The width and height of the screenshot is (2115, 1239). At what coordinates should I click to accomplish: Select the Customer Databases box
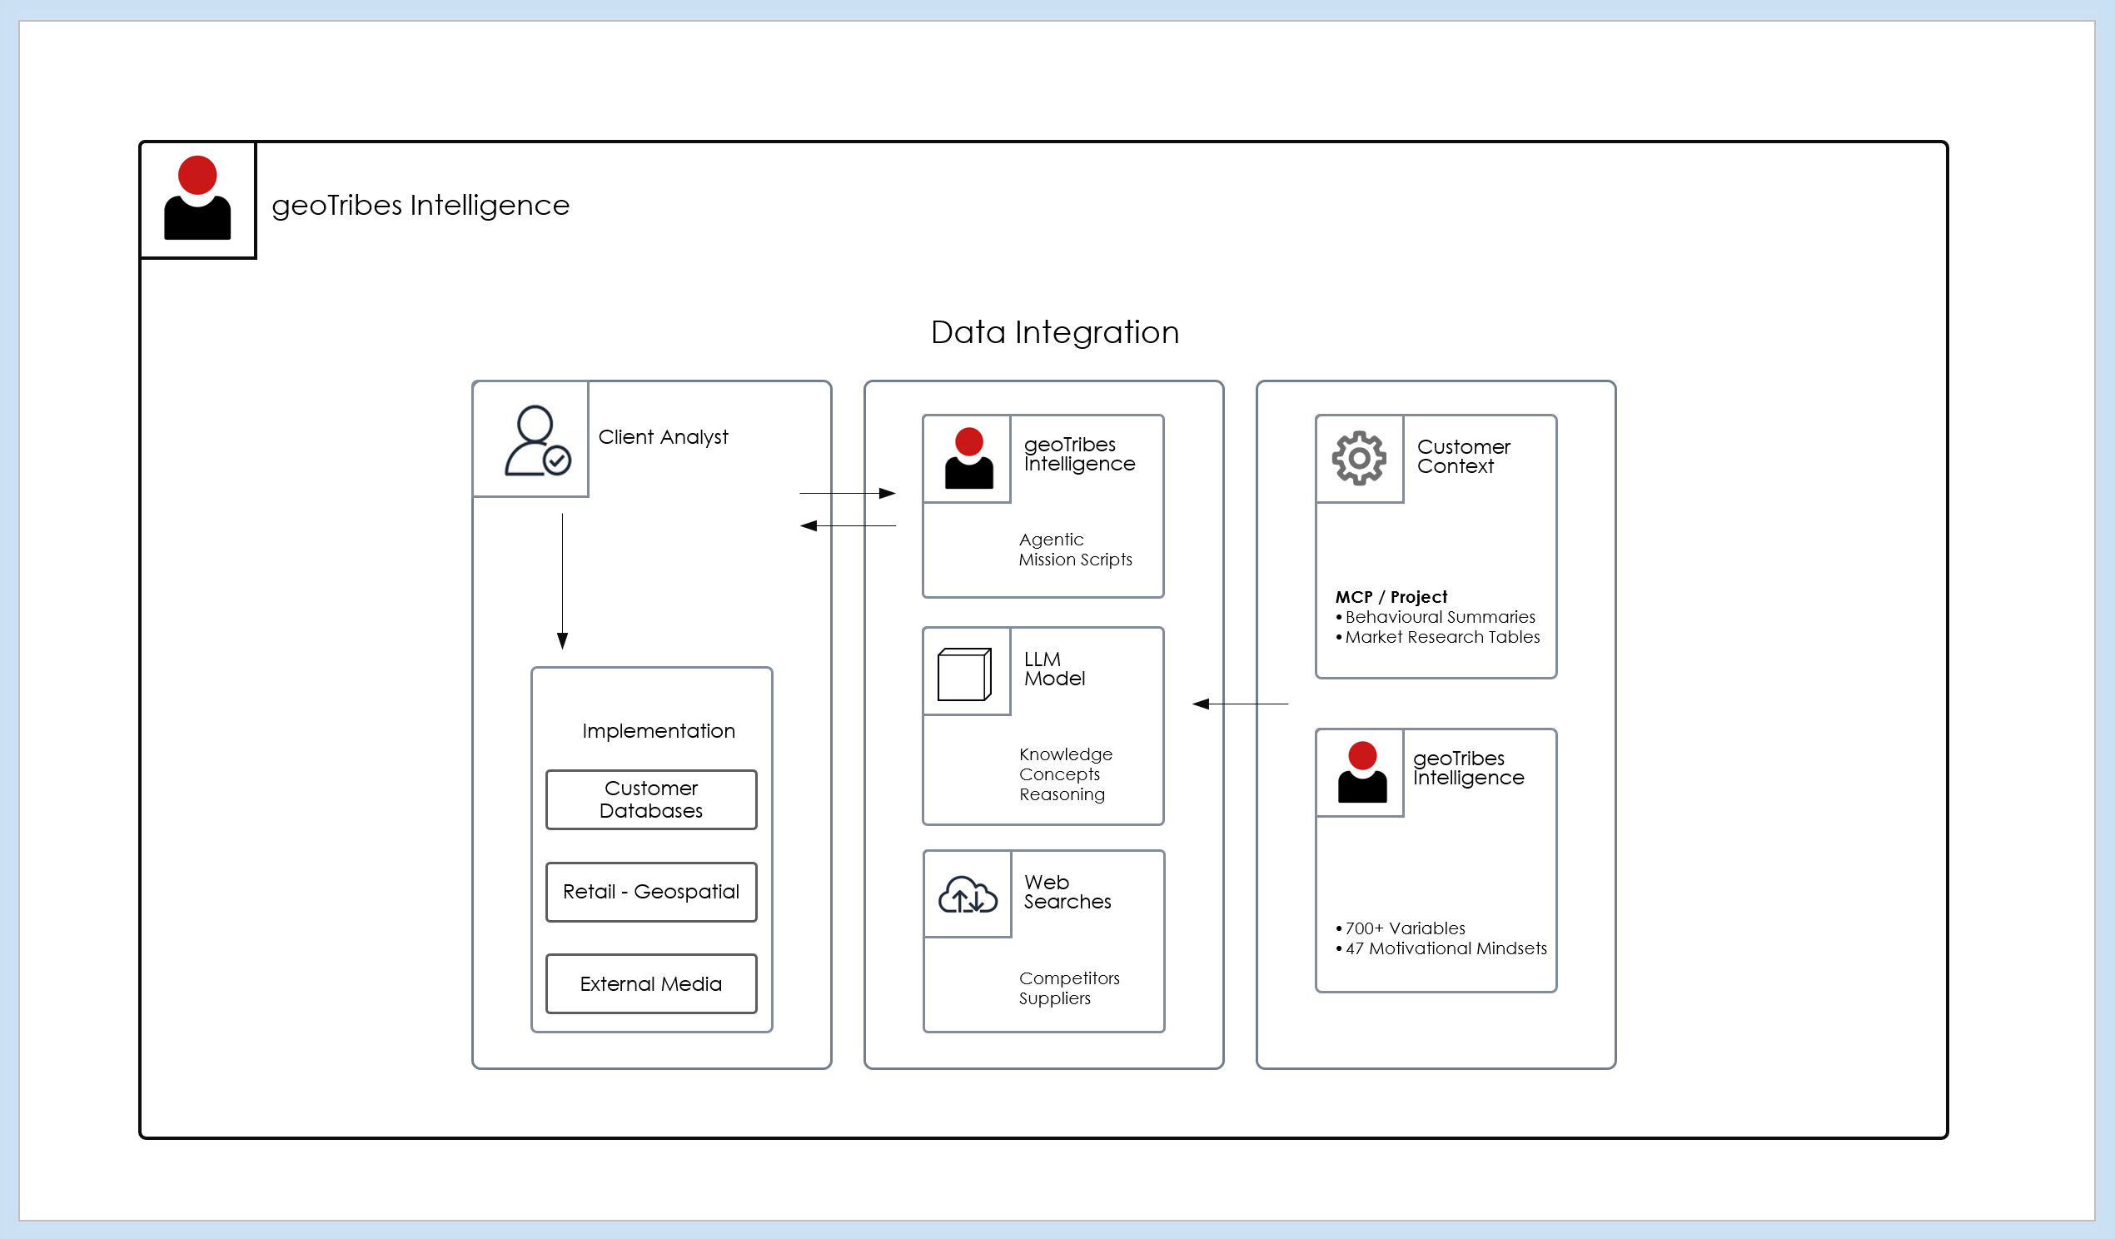[x=651, y=799]
